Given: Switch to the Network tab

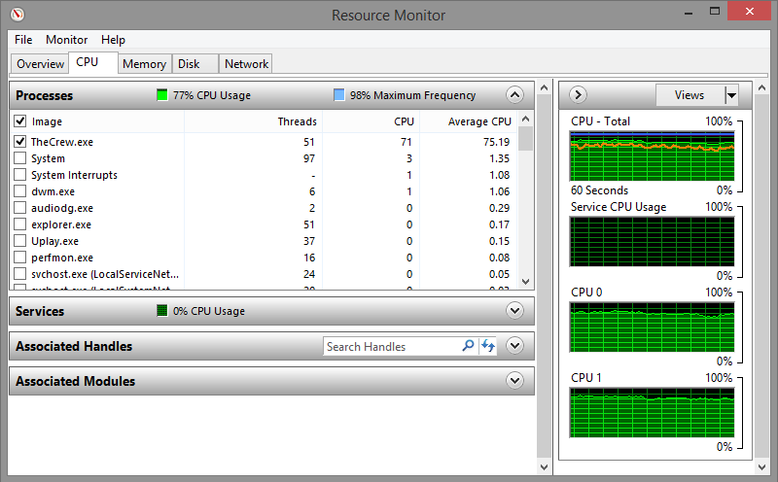Looking at the screenshot, I should tap(246, 64).
